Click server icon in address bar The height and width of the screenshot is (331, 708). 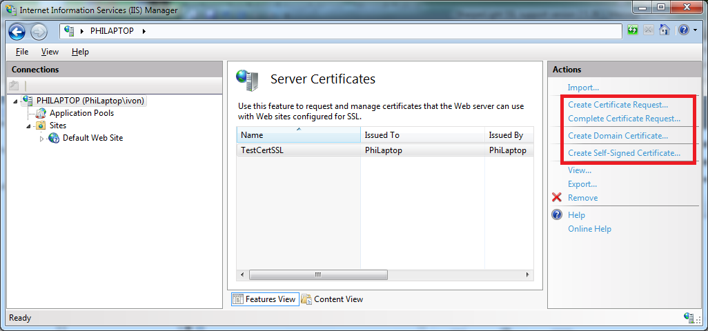[69, 30]
